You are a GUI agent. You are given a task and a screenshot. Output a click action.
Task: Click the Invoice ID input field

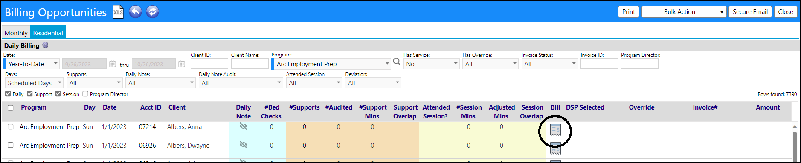click(599, 64)
